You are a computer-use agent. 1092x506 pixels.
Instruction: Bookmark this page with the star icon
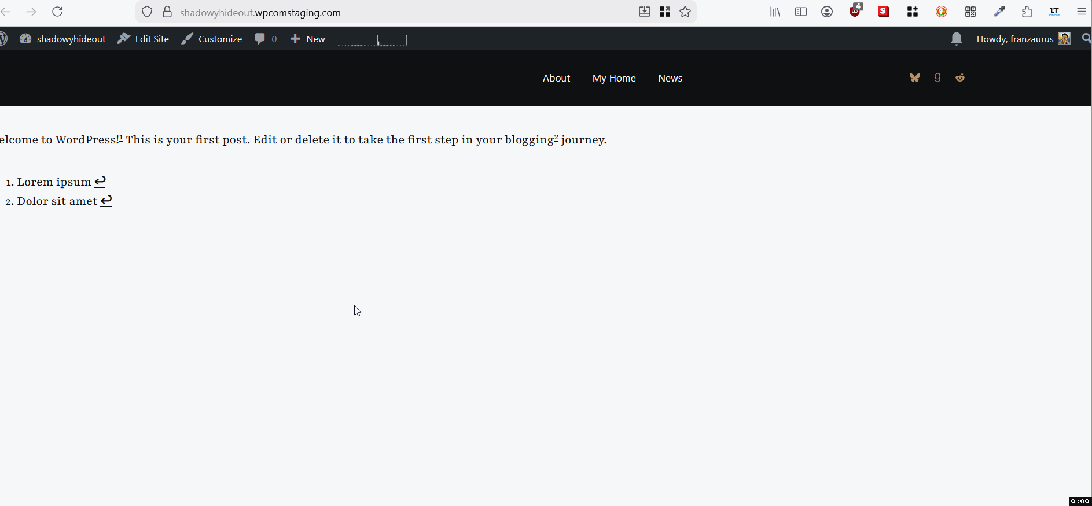685,12
